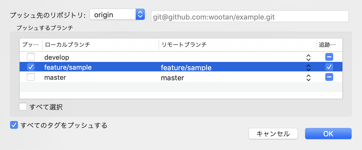
Task: Click the リモートブランチ column header
Action: [237, 45]
